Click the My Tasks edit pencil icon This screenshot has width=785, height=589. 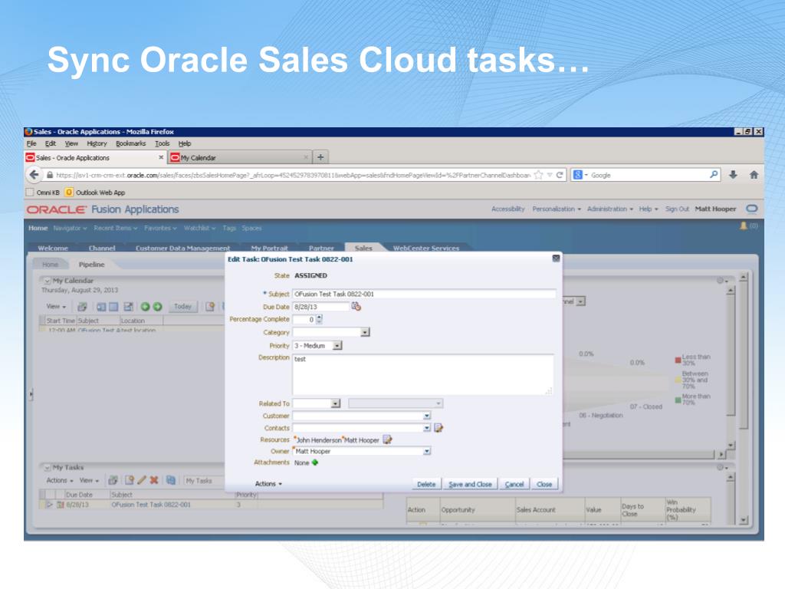142,480
